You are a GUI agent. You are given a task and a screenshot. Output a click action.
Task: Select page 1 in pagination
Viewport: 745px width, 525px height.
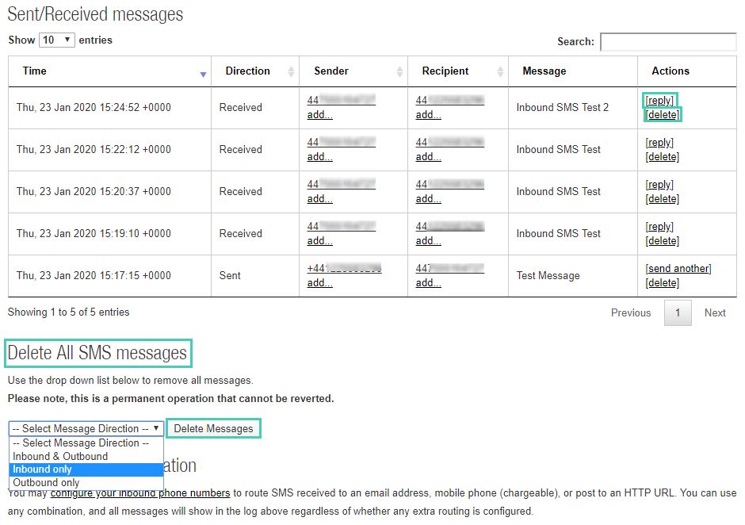click(x=678, y=312)
